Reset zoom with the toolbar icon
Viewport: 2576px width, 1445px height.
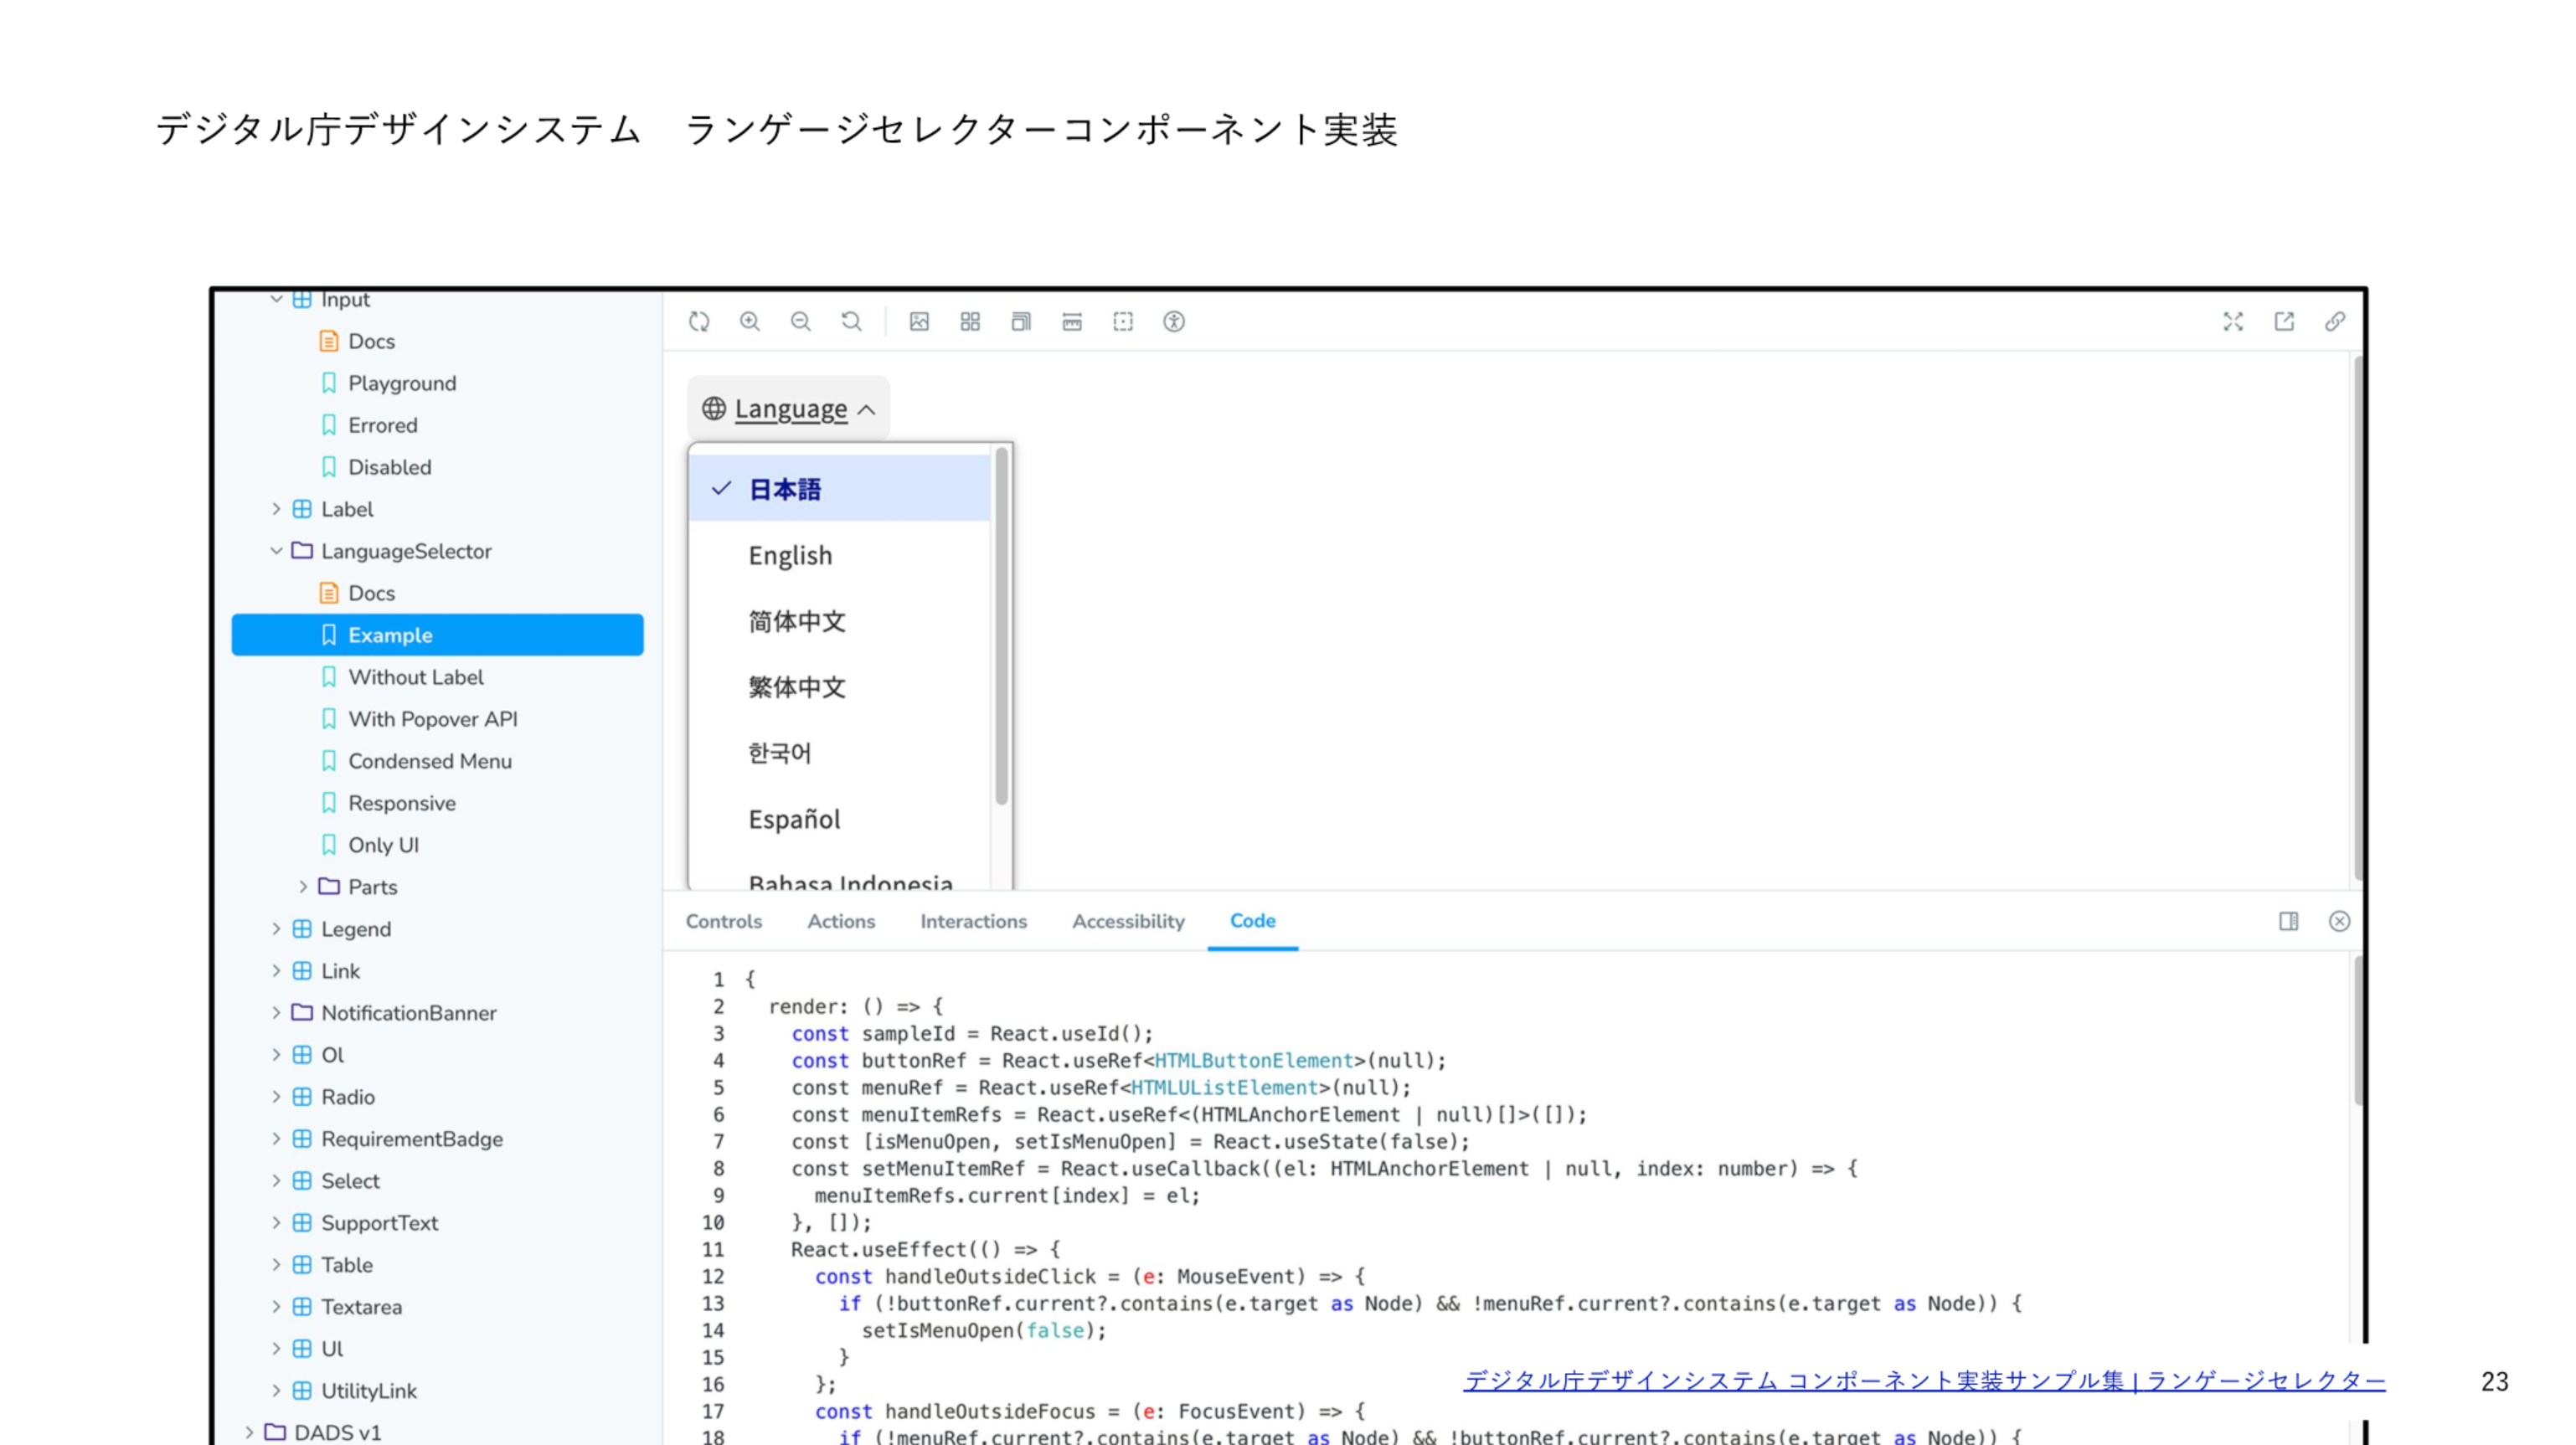851,322
